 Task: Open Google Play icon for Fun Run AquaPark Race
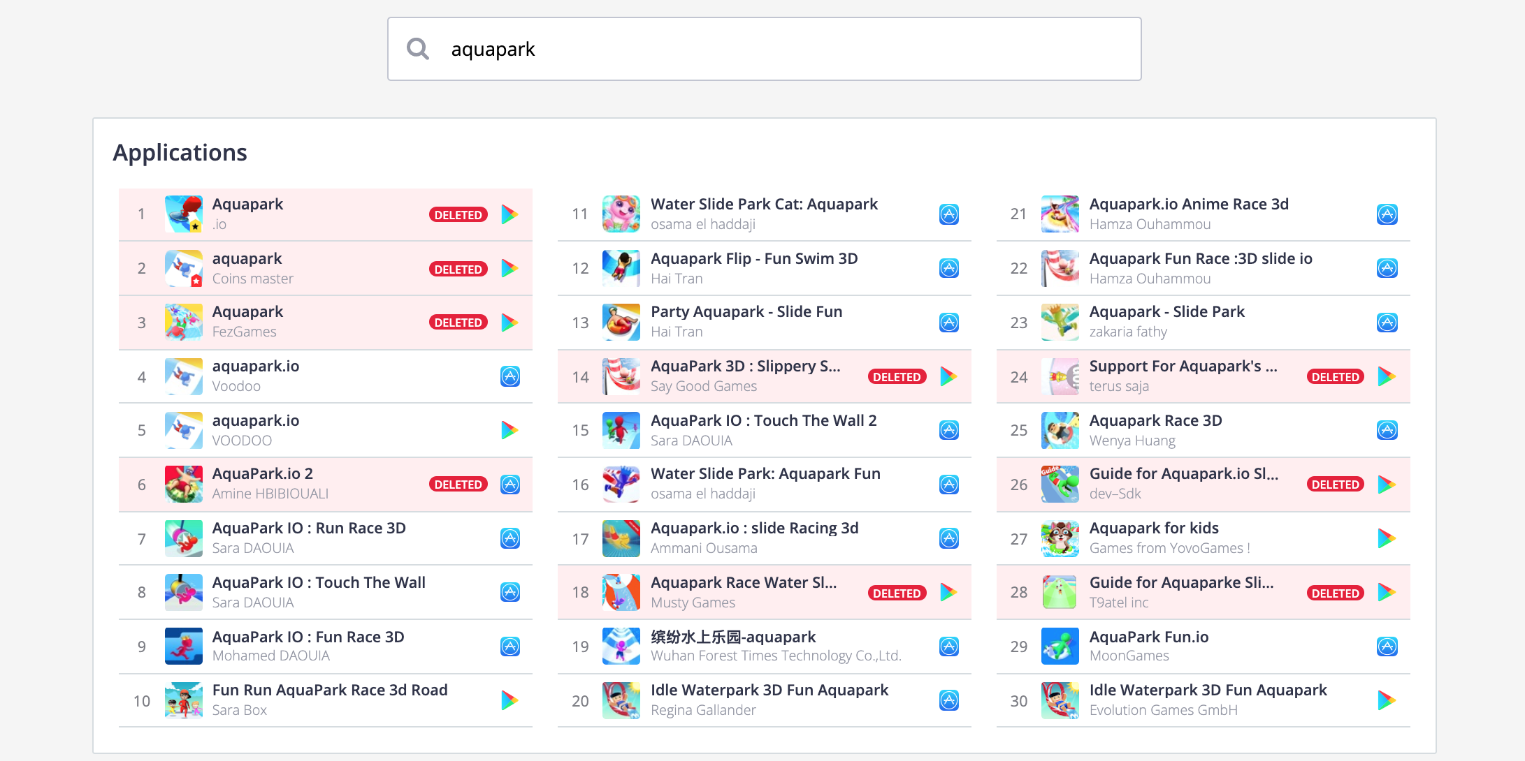pyautogui.click(x=509, y=700)
